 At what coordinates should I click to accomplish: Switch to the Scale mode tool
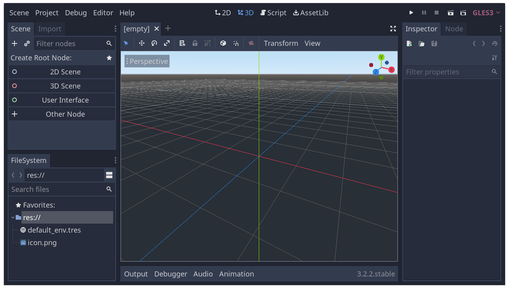(x=167, y=43)
